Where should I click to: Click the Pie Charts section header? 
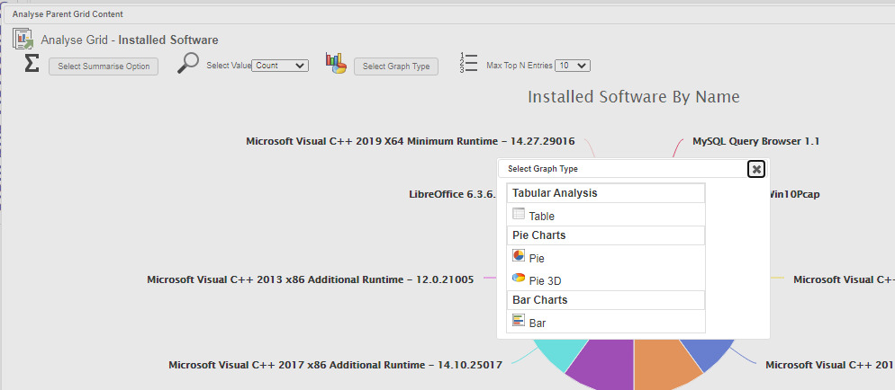[x=606, y=235]
